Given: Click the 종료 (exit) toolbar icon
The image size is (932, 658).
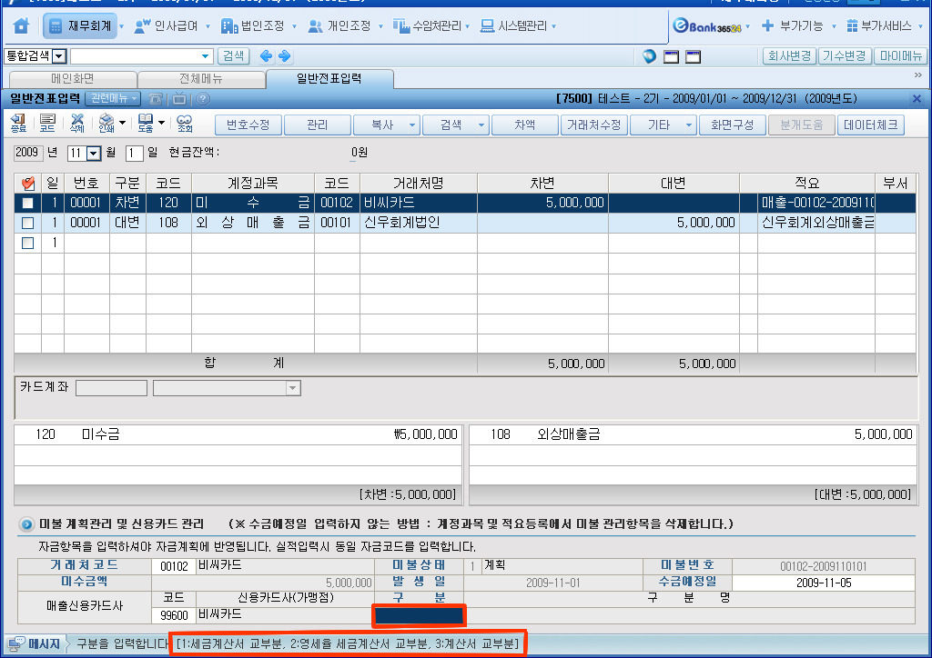Looking at the screenshot, I should (18, 125).
